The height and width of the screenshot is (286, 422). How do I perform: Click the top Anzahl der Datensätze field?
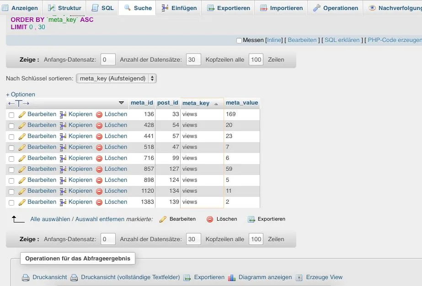193,59
